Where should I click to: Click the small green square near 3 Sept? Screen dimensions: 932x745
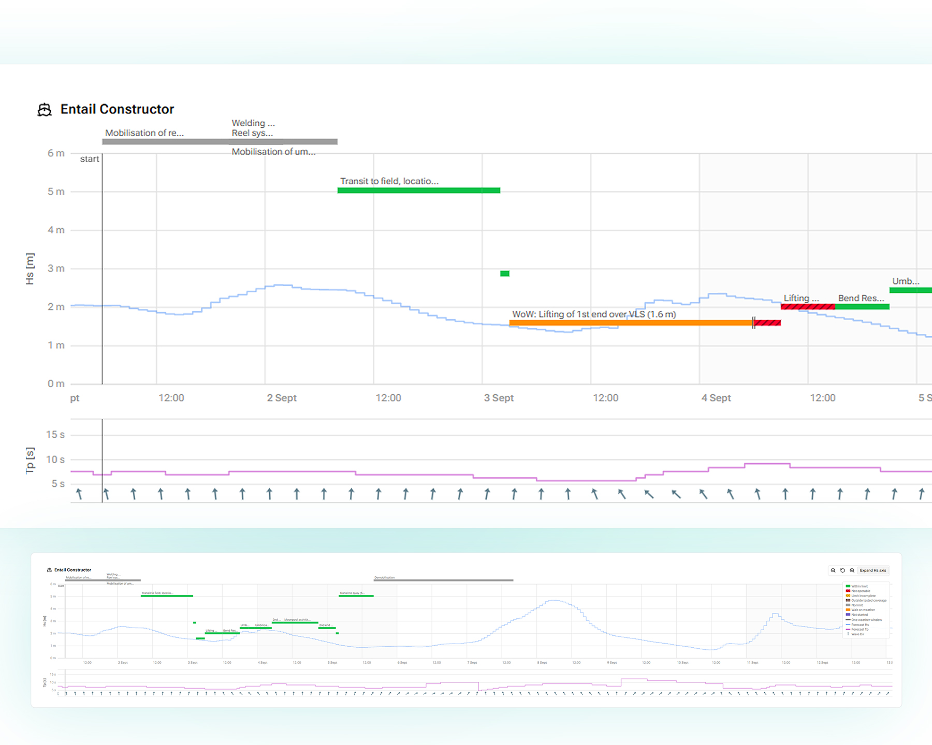505,274
